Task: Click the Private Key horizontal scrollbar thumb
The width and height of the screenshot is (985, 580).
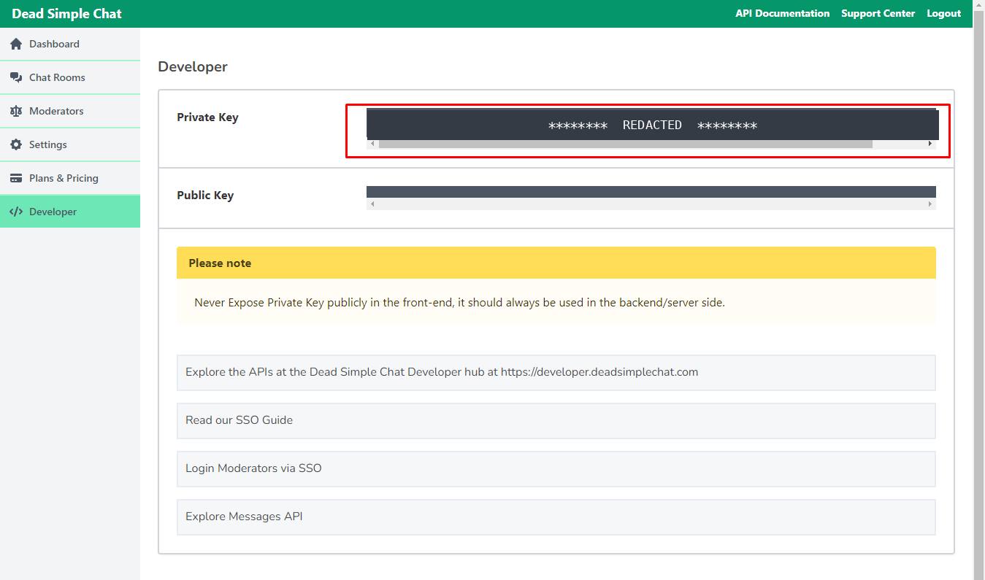Action: (625, 144)
